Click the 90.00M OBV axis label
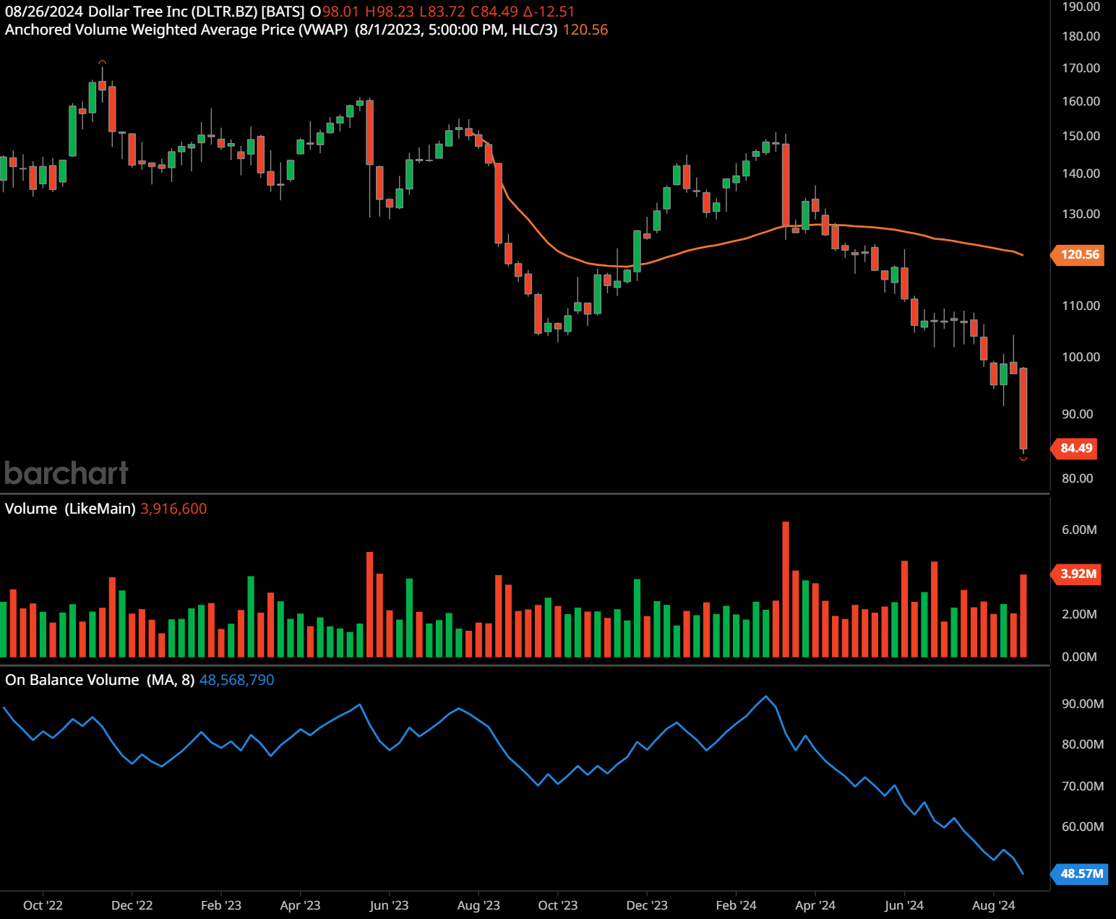This screenshot has width=1116, height=919. click(1082, 704)
